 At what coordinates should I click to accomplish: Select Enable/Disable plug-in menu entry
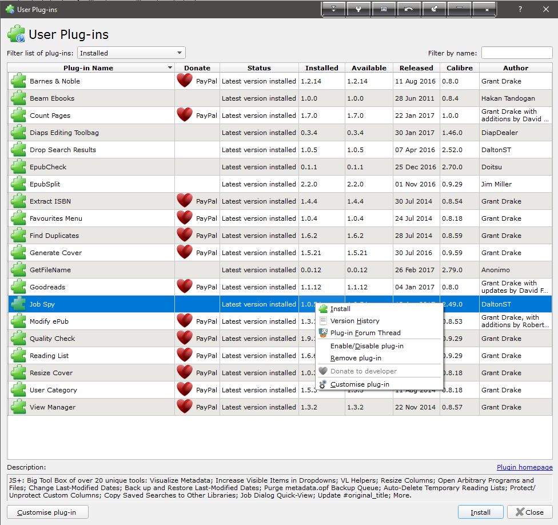(x=380, y=346)
